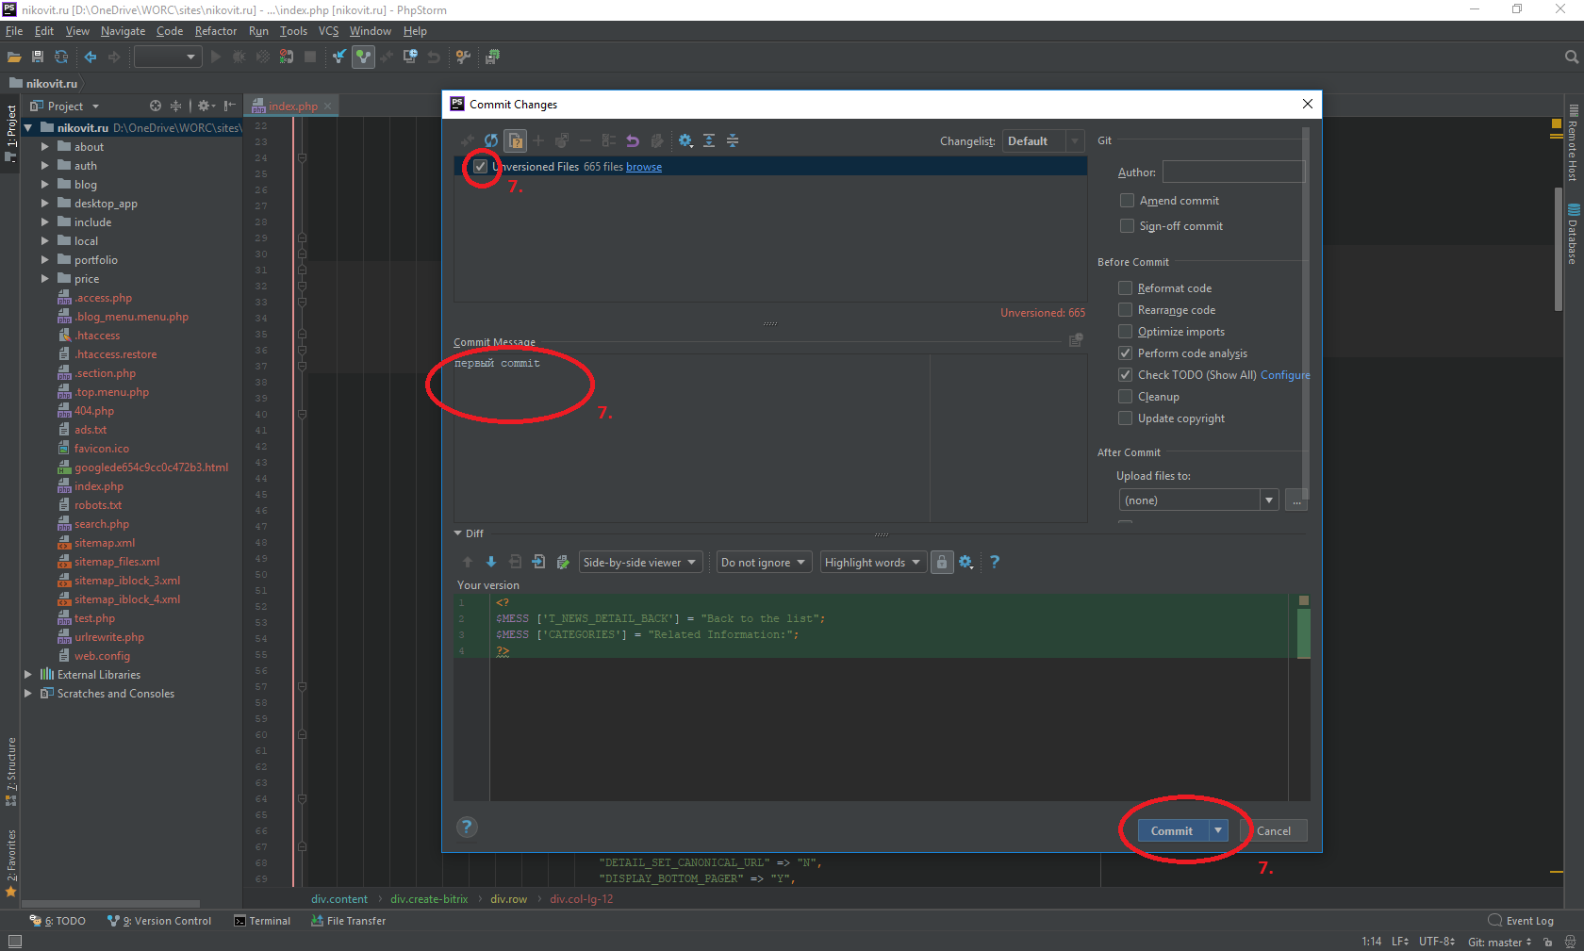Open the VCS menu
Image resolution: width=1584 pixels, height=951 pixels.
click(328, 31)
